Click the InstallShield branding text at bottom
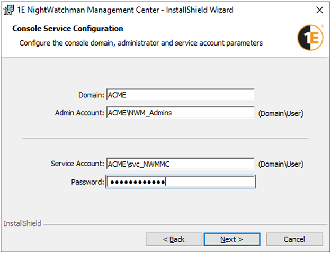This screenshot has width=331, height=253. pos(22,224)
